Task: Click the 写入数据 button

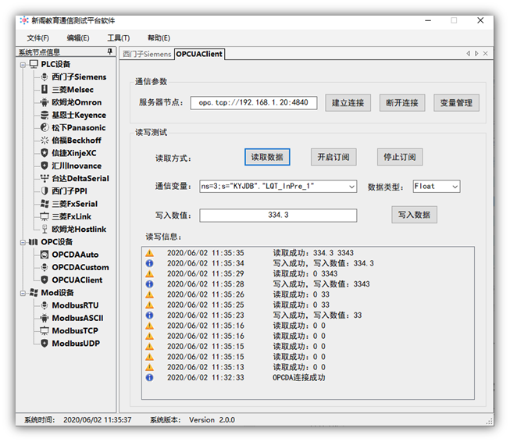Action: click(414, 215)
